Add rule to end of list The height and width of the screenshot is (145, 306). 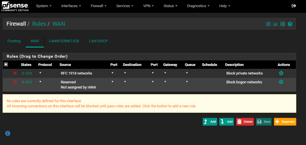227,122
